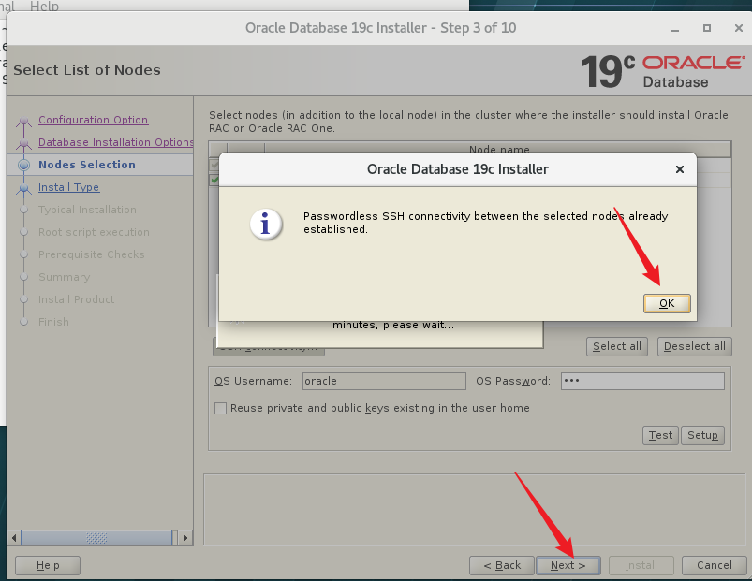Maximize the Oracle installer window
The width and height of the screenshot is (752, 581).
pos(707,28)
